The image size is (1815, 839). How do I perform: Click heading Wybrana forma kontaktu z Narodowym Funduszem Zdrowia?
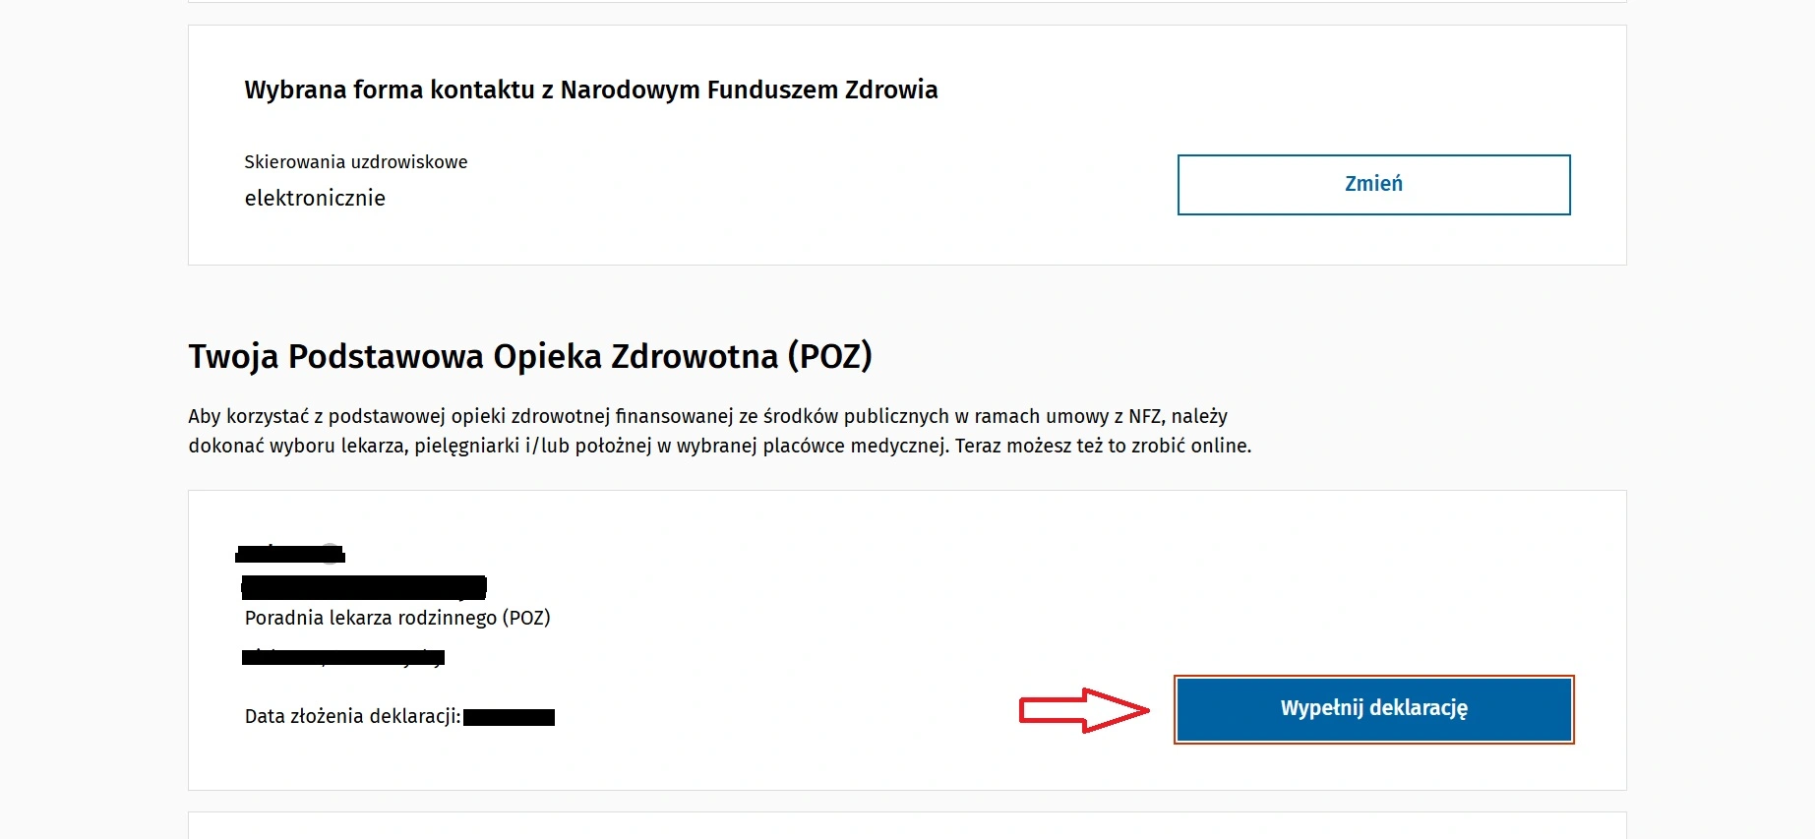[x=590, y=90]
